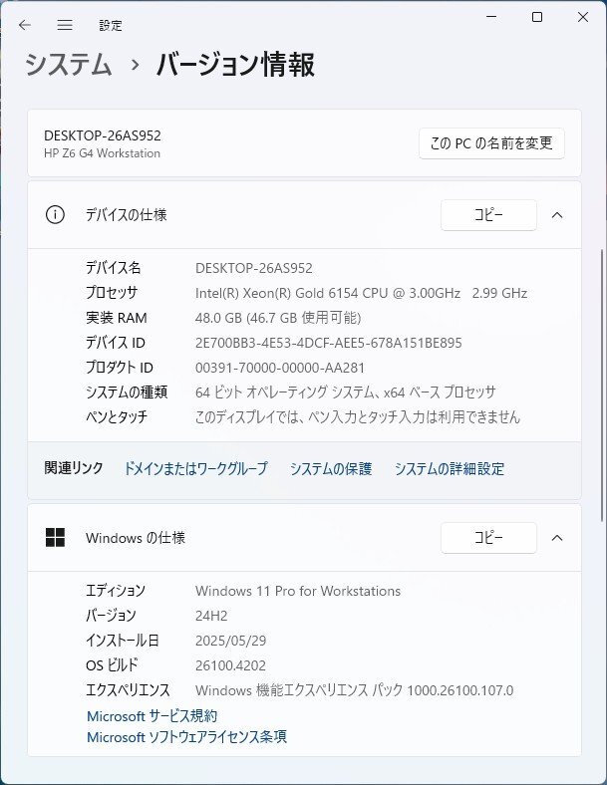The width and height of the screenshot is (607, 785).
Task: Select the version value 24H2
Action: 211,616
